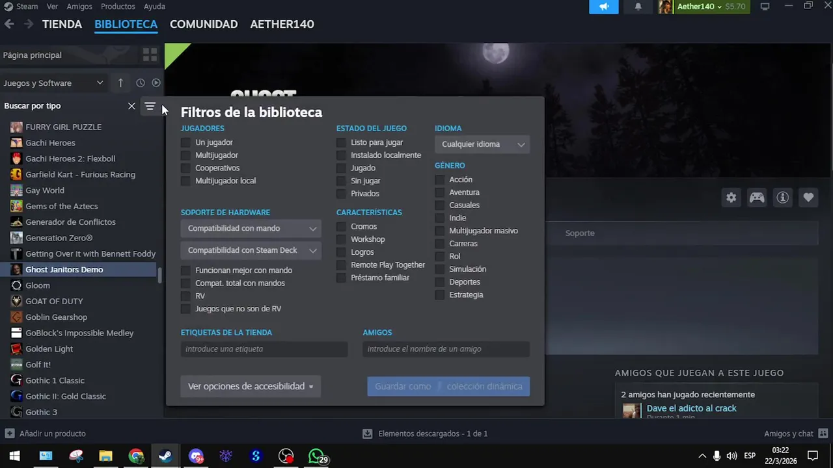The height and width of the screenshot is (468, 833).
Task: Toggle the Logros feature filter
Action: pyautogui.click(x=341, y=252)
